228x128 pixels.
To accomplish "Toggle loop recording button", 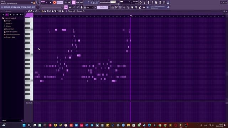I will [82, 2].
